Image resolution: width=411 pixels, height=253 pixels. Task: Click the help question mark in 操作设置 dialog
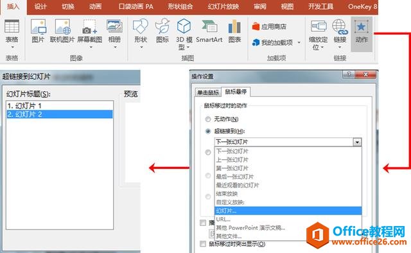point(349,74)
